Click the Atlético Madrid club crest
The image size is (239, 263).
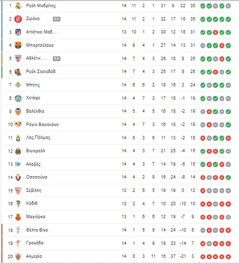tap(18, 32)
